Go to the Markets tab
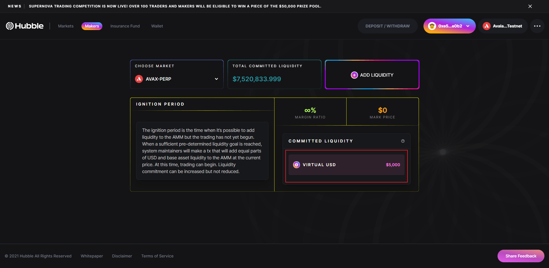 (66, 26)
